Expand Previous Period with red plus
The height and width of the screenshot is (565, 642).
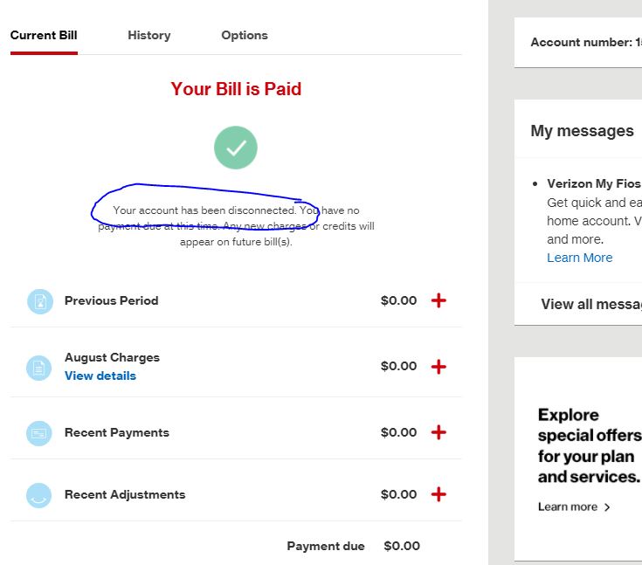(438, 300)
